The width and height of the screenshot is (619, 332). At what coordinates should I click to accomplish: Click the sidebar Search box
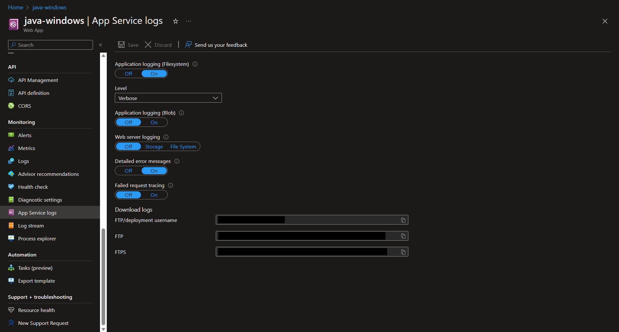[x=50, y=45]
